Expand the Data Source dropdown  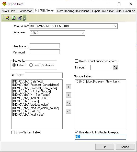pyautogui.click(x=115, y=26)
